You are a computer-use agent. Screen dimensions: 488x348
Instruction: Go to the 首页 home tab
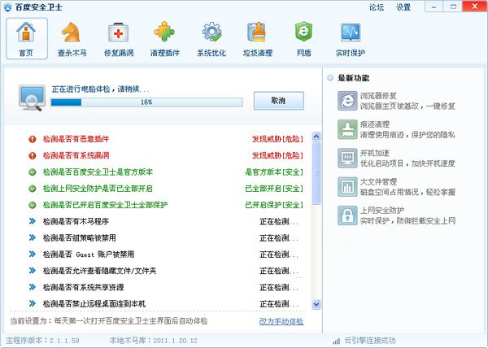26,37
